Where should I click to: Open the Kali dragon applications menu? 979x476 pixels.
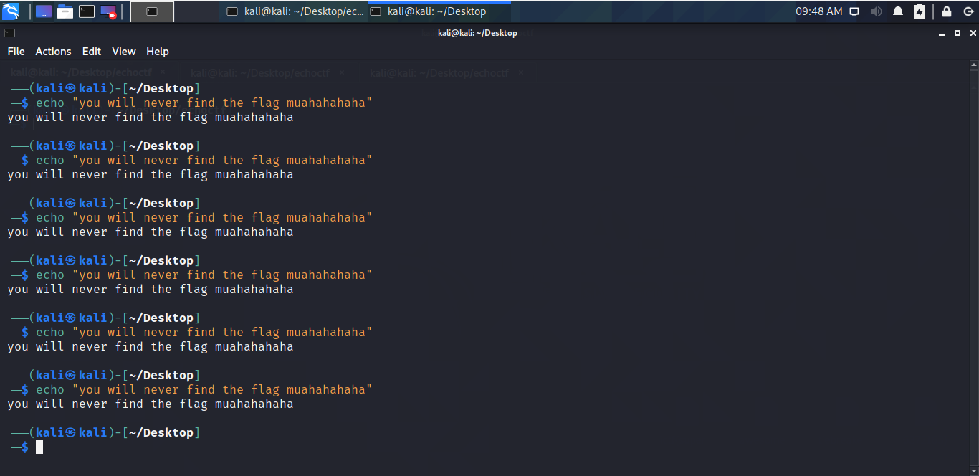pos(11,11)
